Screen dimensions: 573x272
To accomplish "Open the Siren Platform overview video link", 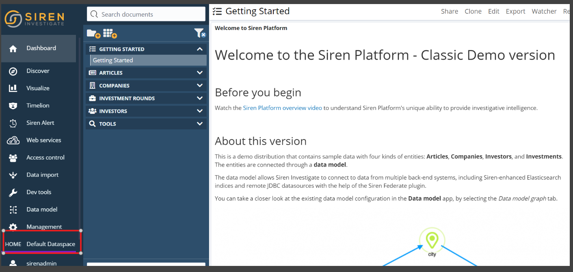I will point(282,108).
